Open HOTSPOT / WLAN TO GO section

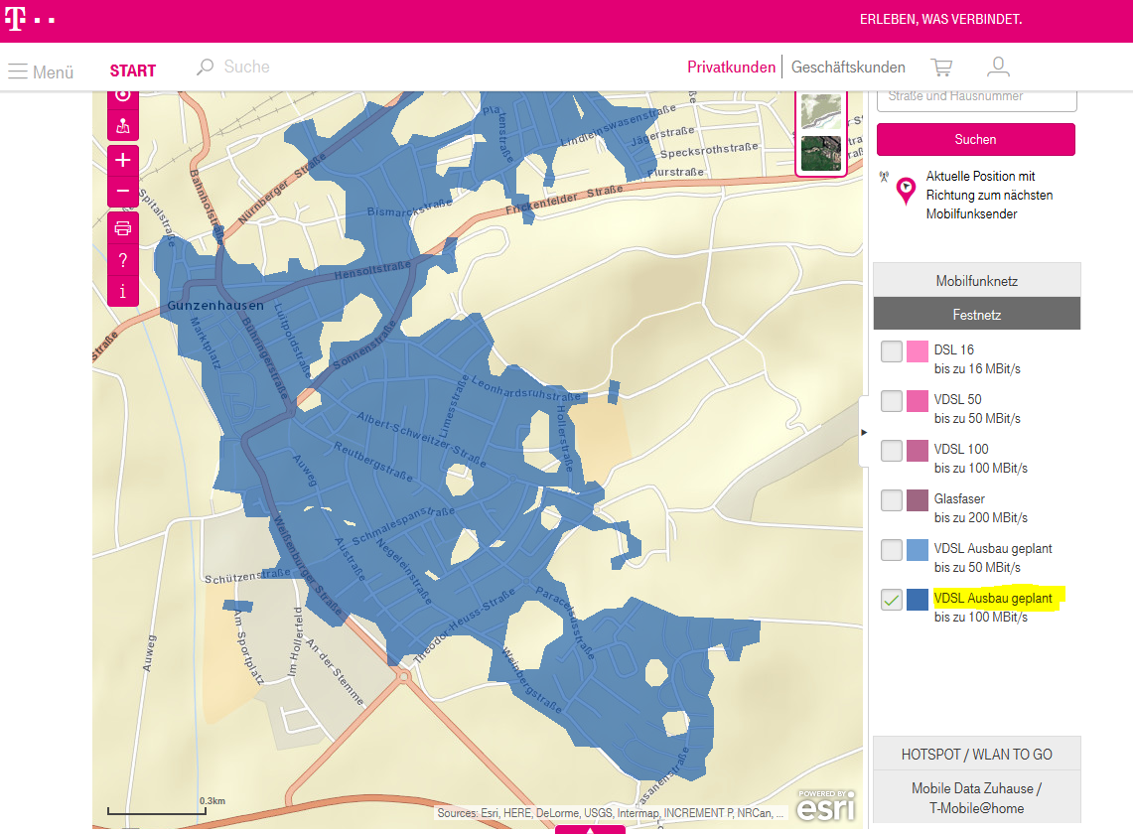[x=977, y=754]
